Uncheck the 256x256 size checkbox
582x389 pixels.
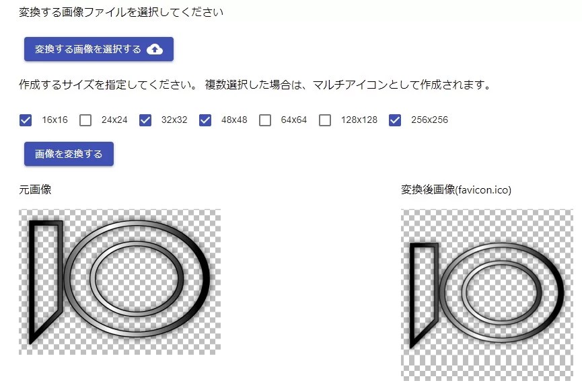pyautogui.click(x=395, y=120)
